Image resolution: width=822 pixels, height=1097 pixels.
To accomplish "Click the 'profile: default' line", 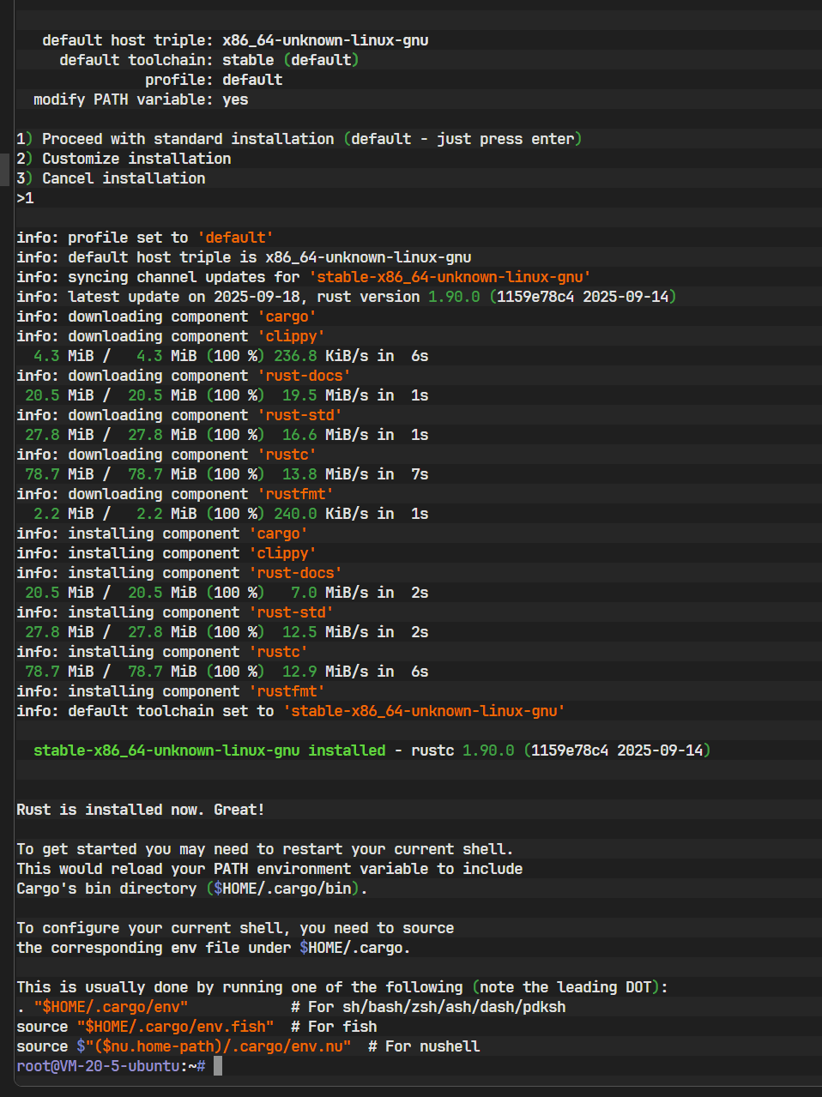I will tap(214, 80).
